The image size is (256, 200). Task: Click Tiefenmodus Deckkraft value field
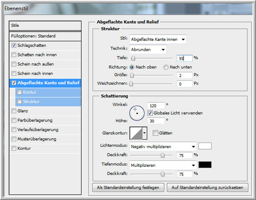pyautogui.click(x=185, y=174)
